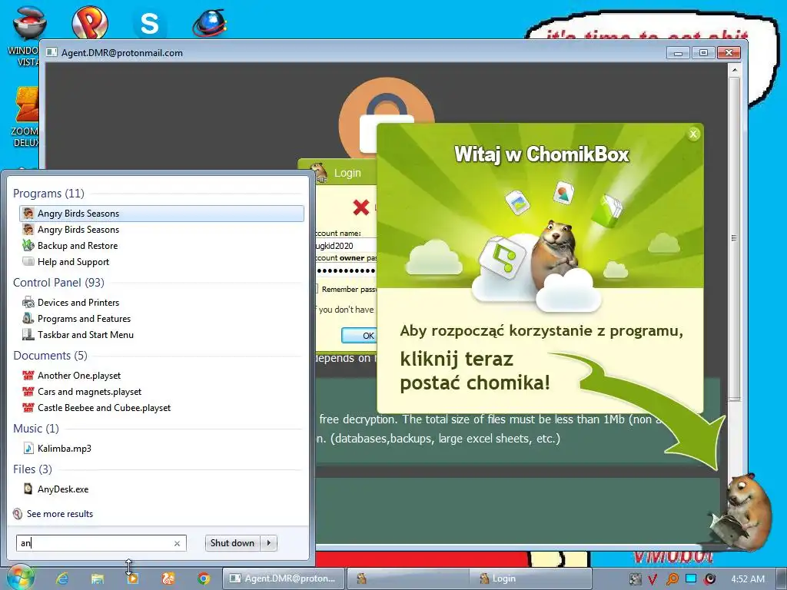Click the blue monitor tray icon
The image size is (787, 590).
point(691,578)
